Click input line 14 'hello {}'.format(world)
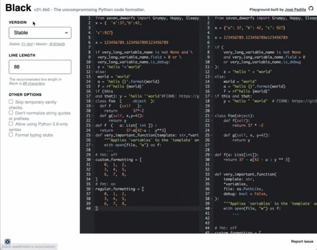This screenshot has height=250, width=317. click(133, 81)
